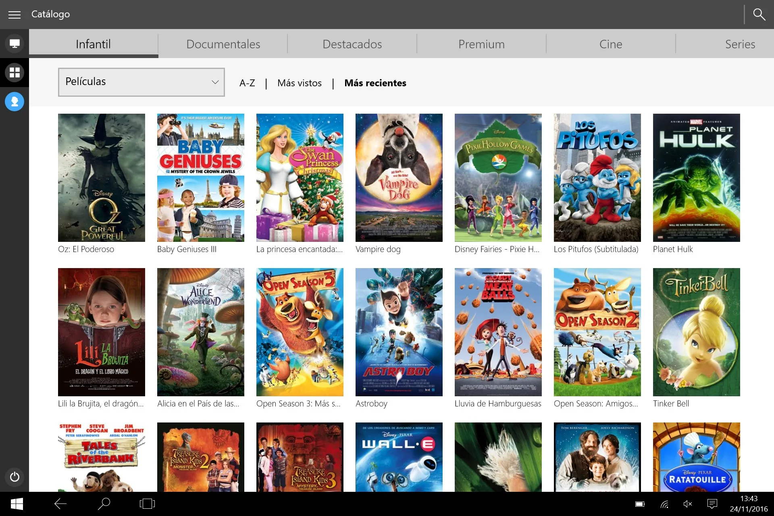
Task: Click the power icon in sidebar
Action: 15,477
